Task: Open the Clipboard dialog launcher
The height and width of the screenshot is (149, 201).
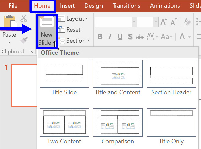Action: (x=32, y=52)
